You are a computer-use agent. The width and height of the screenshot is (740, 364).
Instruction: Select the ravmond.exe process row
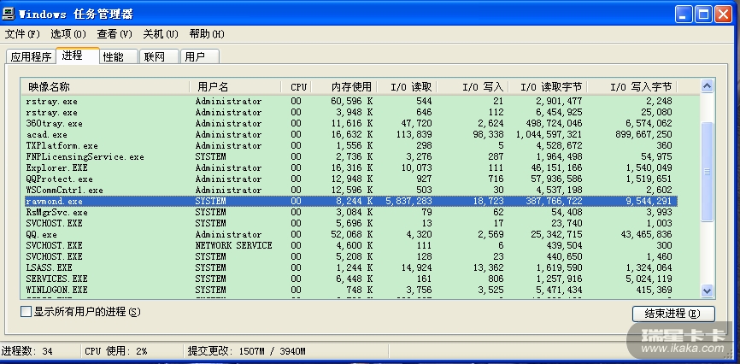point(349,201)
